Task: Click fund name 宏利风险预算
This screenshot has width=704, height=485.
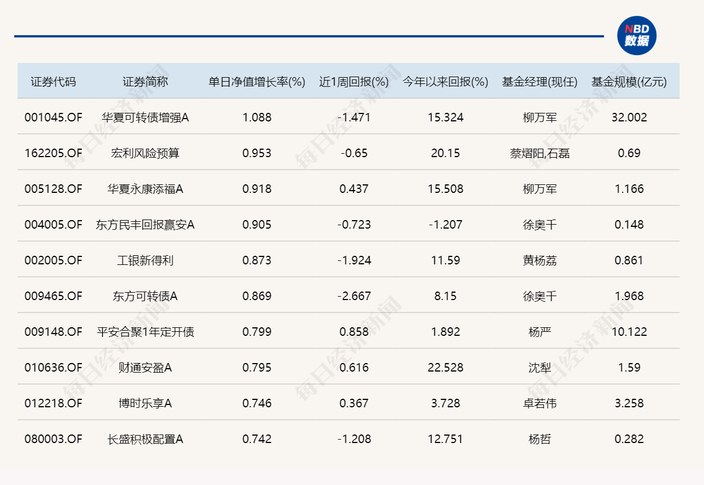Action: pyautogui.click(x=145, y=153)
